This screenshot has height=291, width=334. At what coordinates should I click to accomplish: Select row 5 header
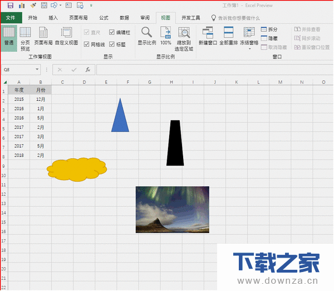4,128
